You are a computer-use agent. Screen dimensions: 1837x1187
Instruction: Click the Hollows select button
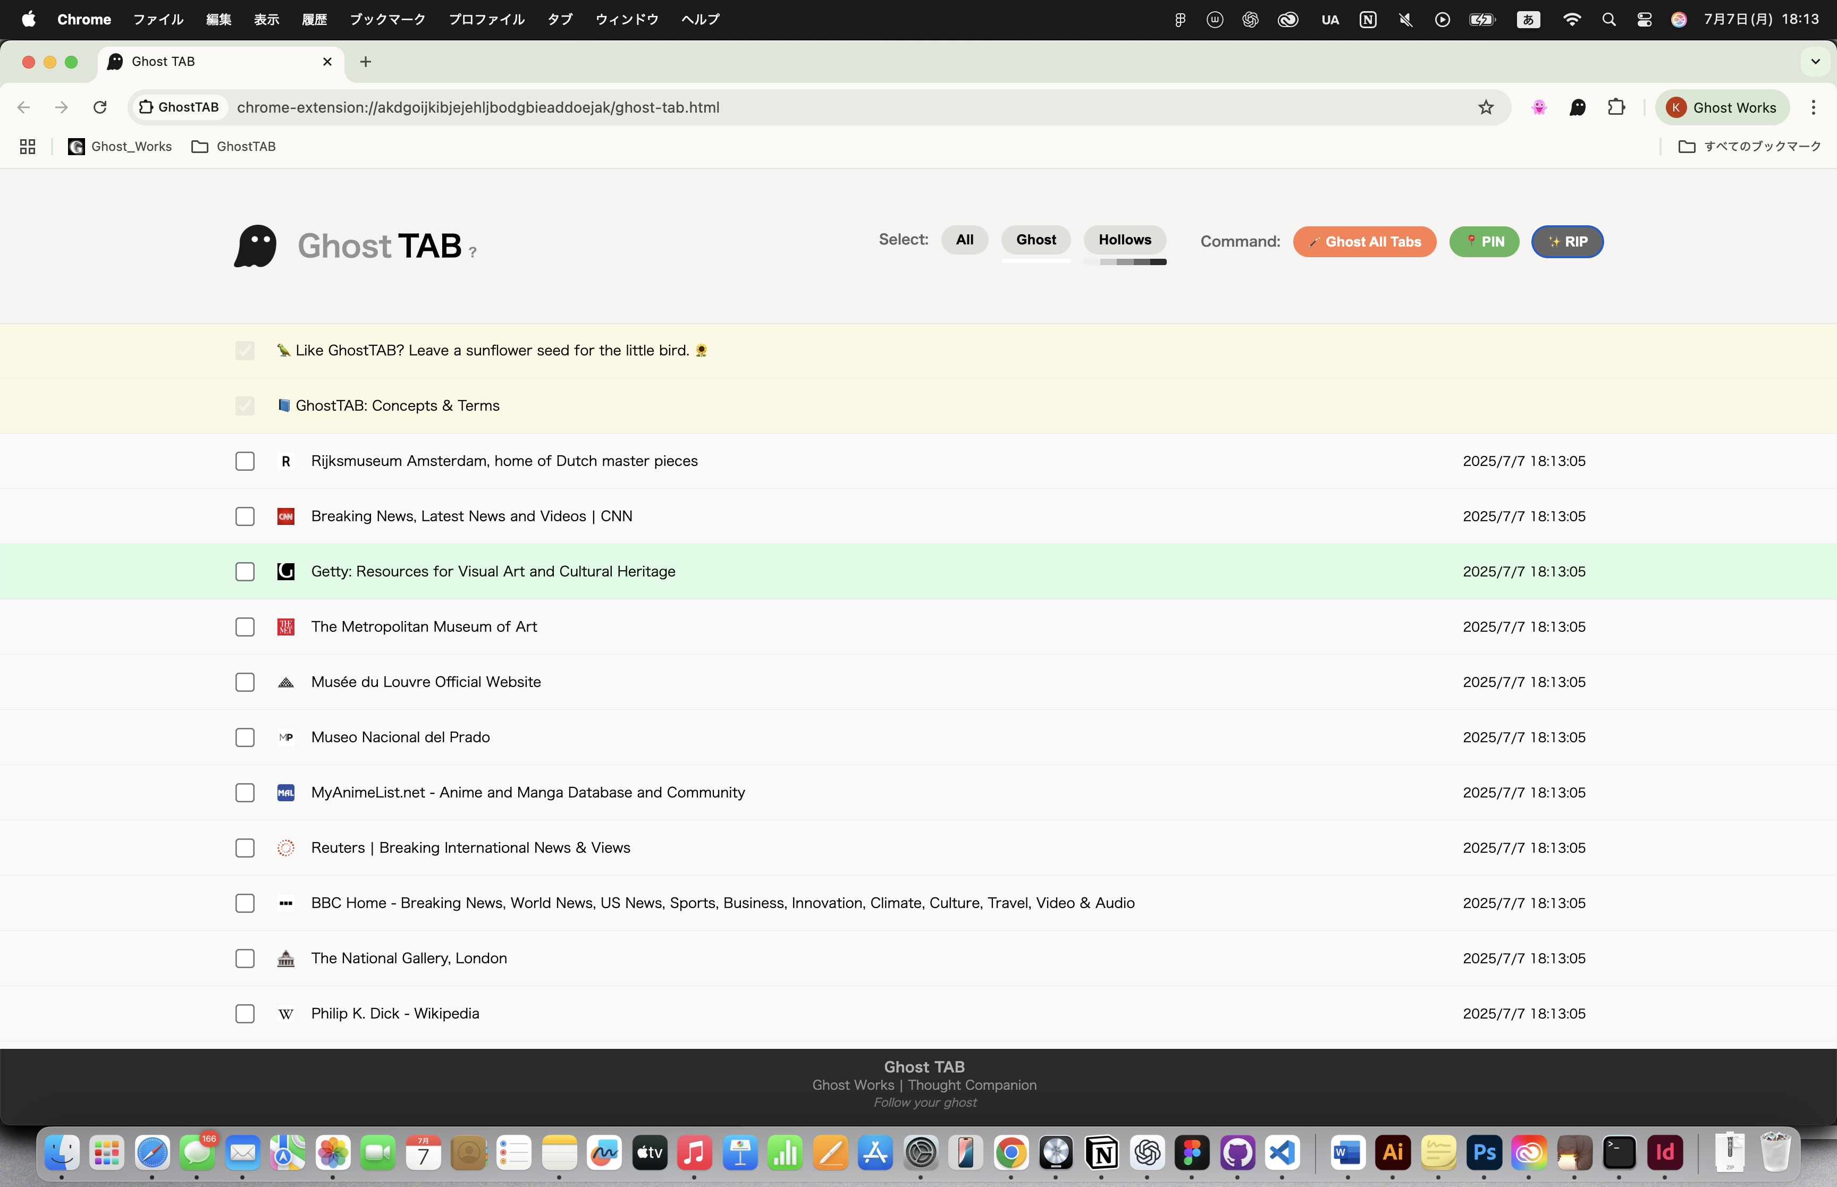coord(1125,240)
